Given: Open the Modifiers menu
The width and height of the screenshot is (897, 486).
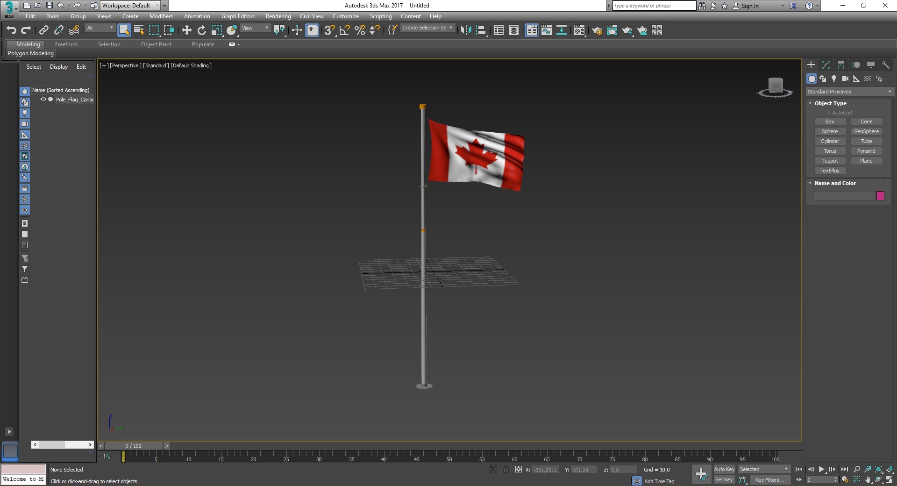Looking at the screenshot, I should click(x=161, y=16).
